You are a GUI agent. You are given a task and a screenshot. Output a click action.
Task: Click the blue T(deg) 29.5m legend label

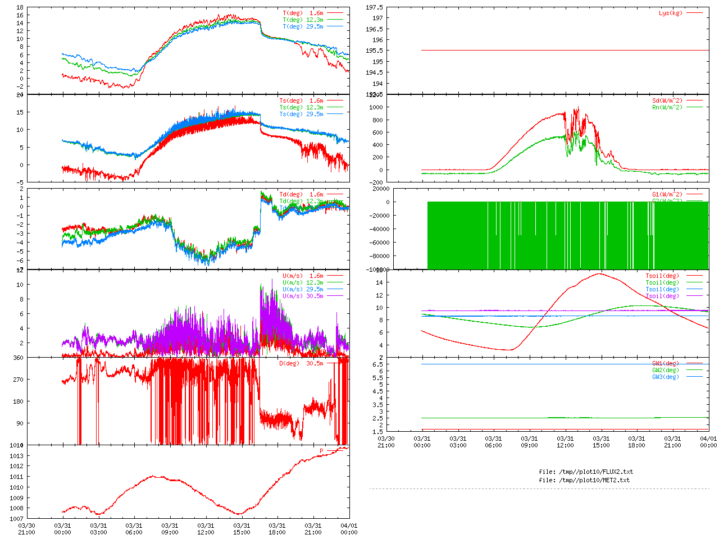(x=303, y=26)
